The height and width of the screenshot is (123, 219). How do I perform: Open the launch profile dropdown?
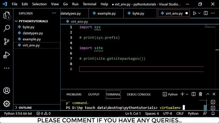(x=187, y=94)
